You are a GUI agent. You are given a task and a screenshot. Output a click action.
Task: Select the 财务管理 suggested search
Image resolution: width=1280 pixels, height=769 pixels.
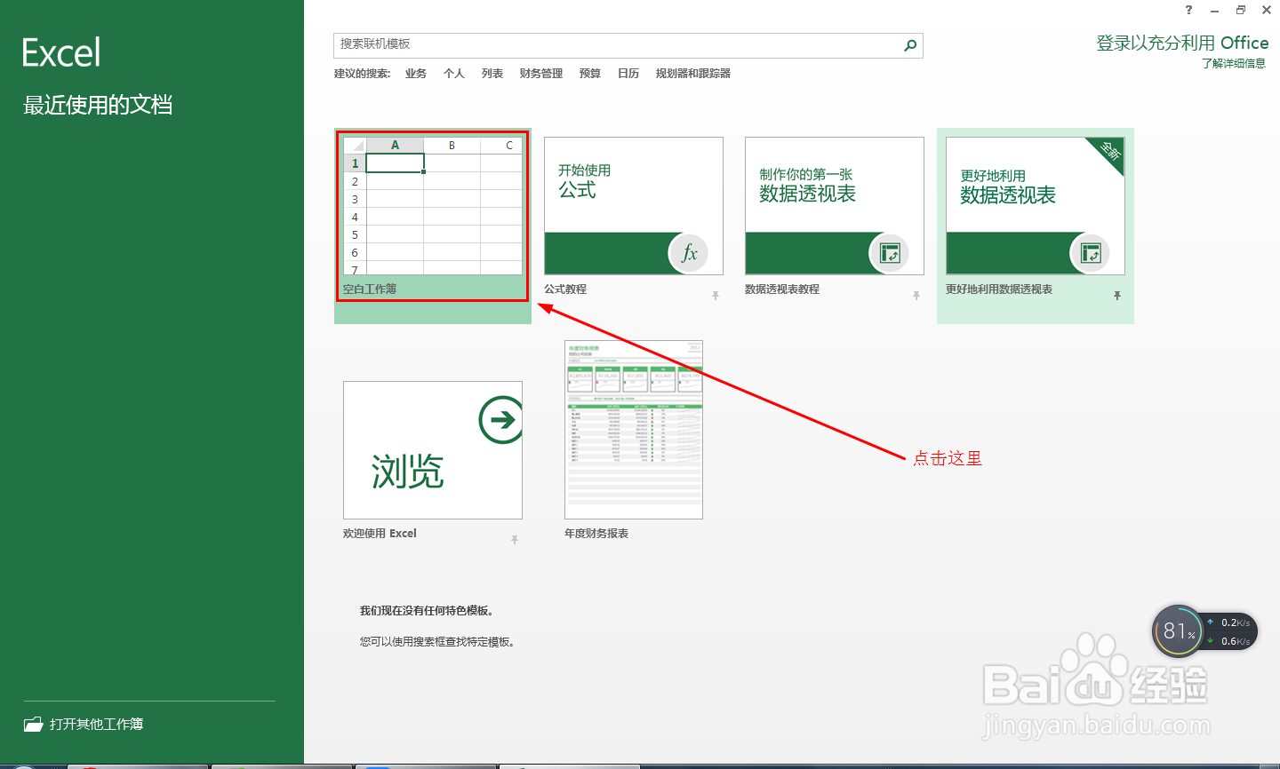(541, 74)
